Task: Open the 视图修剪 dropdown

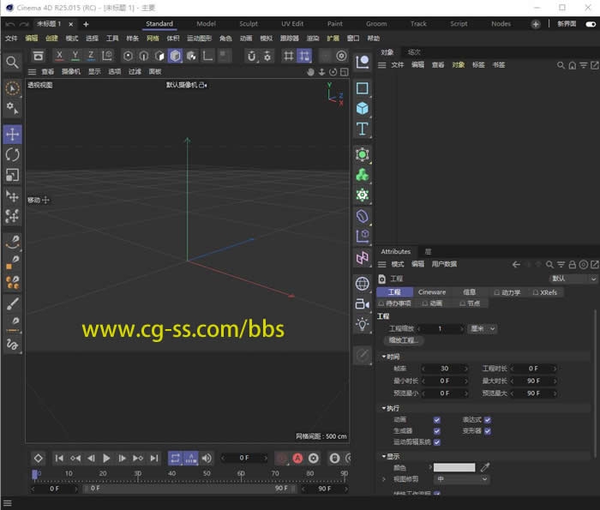Action: [462, 479]
